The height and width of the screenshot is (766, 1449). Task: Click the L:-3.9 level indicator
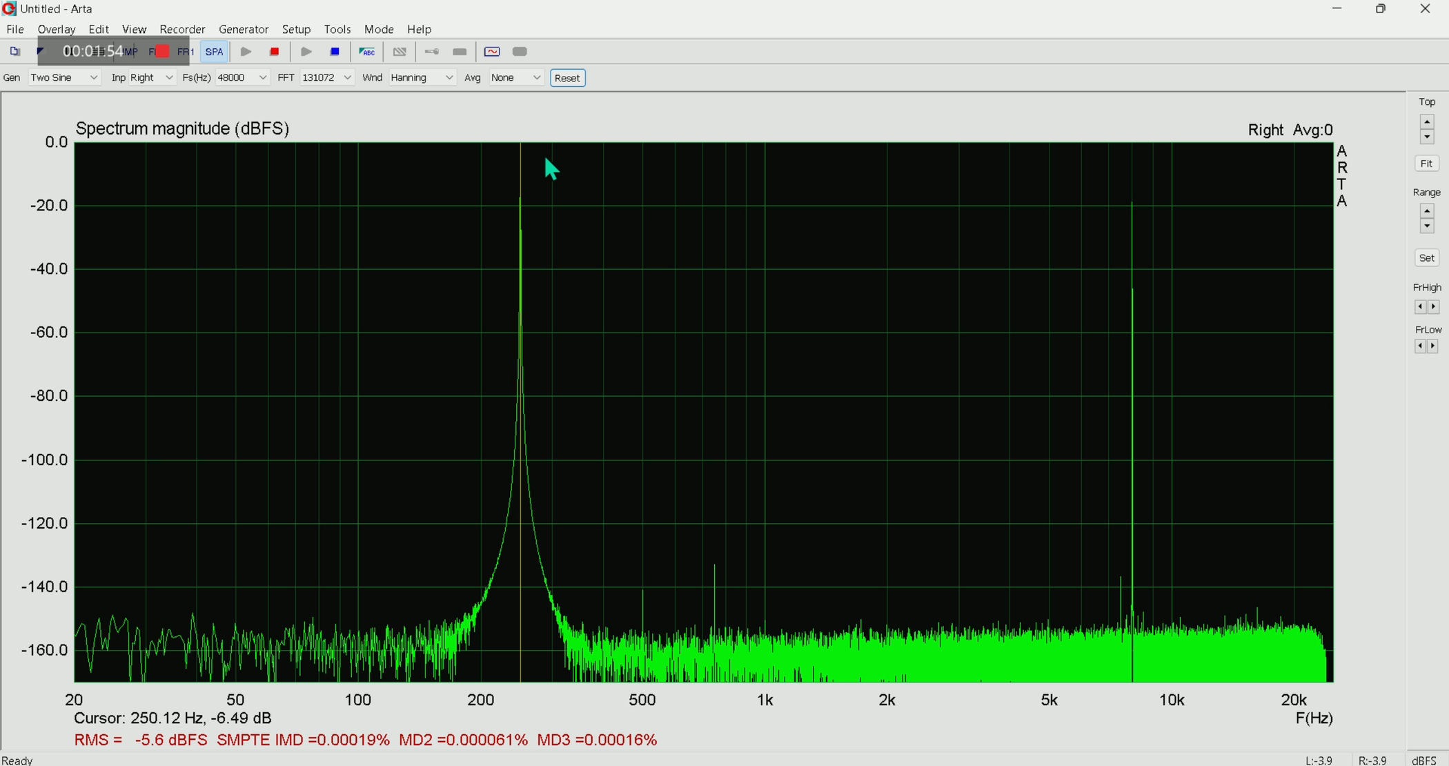coord(1319,760)
